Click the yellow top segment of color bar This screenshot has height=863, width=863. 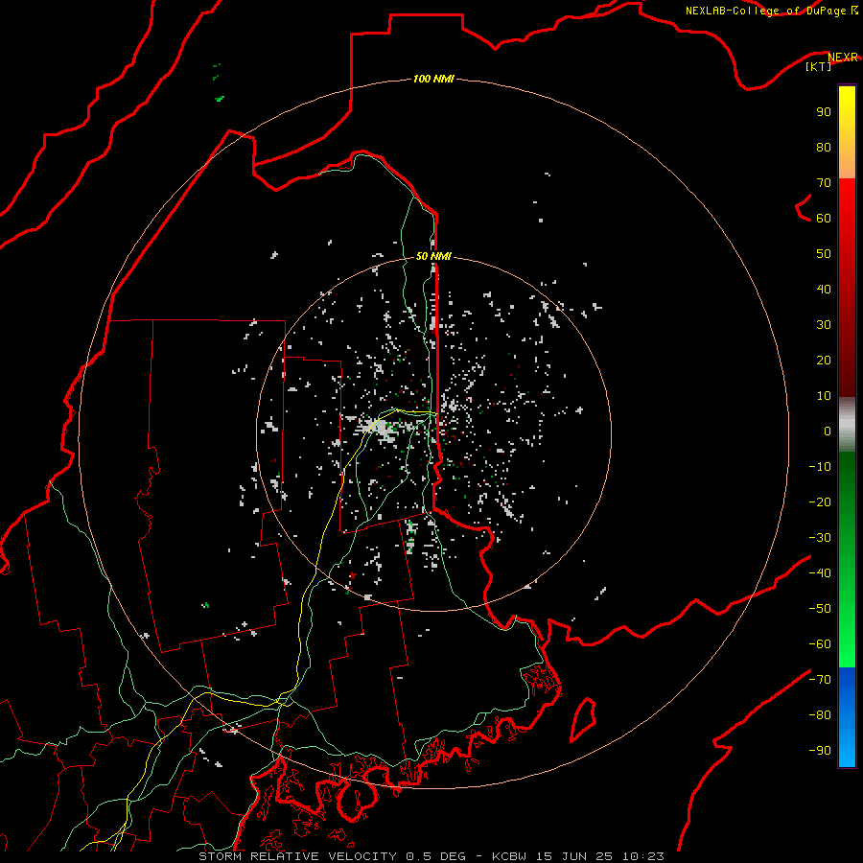click(847, 132)
